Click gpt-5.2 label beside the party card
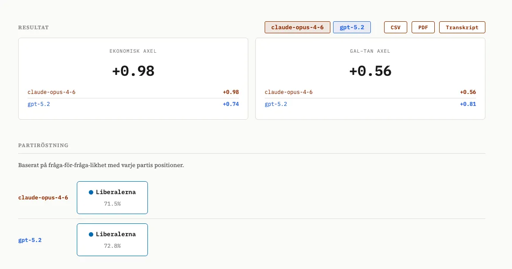Image resolution: width=512 pixels, height=269 pixels. click(30, 240)
